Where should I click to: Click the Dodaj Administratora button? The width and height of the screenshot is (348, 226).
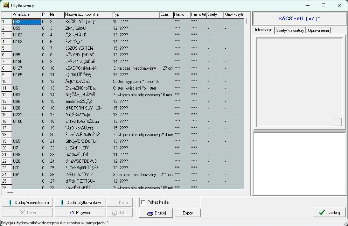(x=28, y=203)
